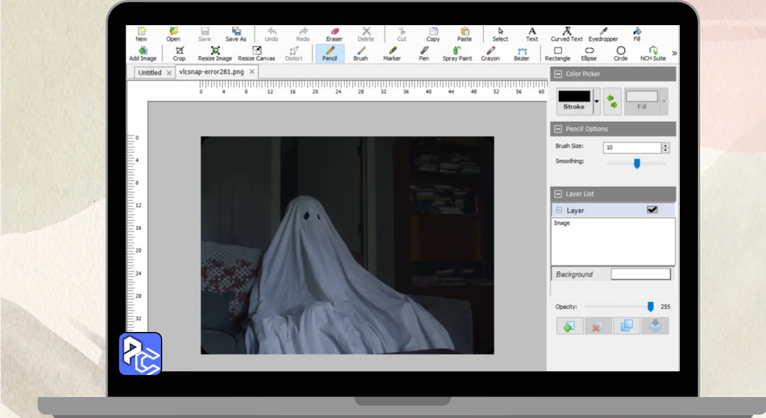Select the Eraser tool
The height and width of the screenshot is (418, 766).
click(x=334, y=34)
